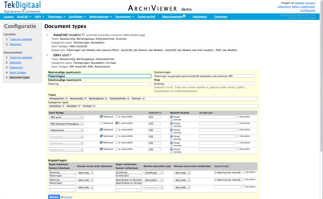Open the Tekeningen navigation menu
This screenshot has height=199, width=323.
[x=55, y=17]
